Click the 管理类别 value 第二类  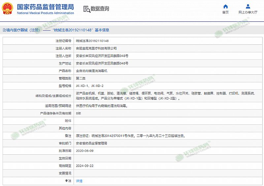pos(81,78)
